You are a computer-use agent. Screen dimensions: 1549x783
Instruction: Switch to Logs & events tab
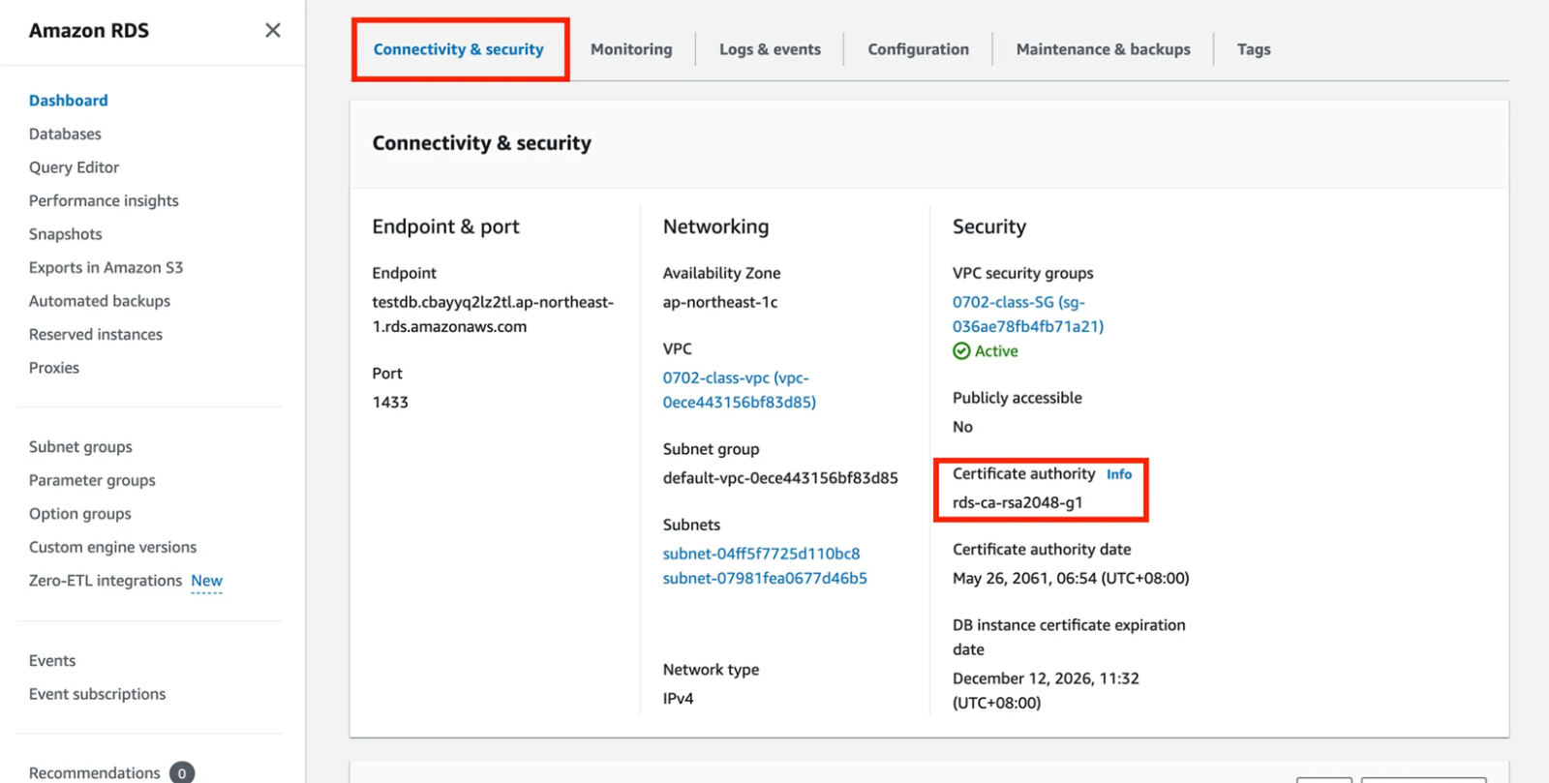click(x=770, y=49)
